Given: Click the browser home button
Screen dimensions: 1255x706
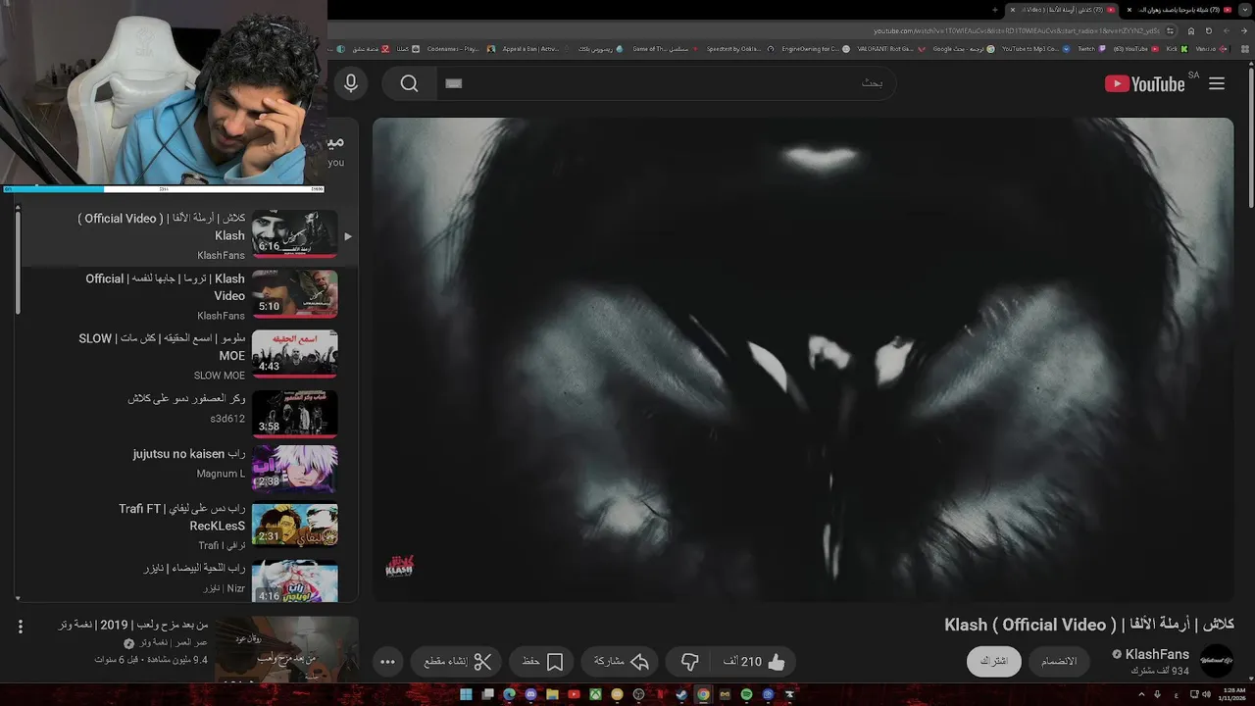Looking at the screenshot, I should (x=1191, y=31).
